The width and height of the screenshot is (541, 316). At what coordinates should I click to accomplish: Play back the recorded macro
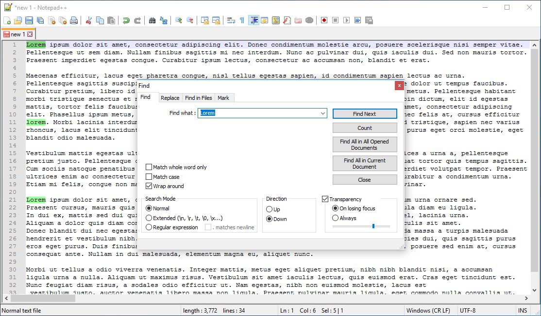click(x=346, y=21)
